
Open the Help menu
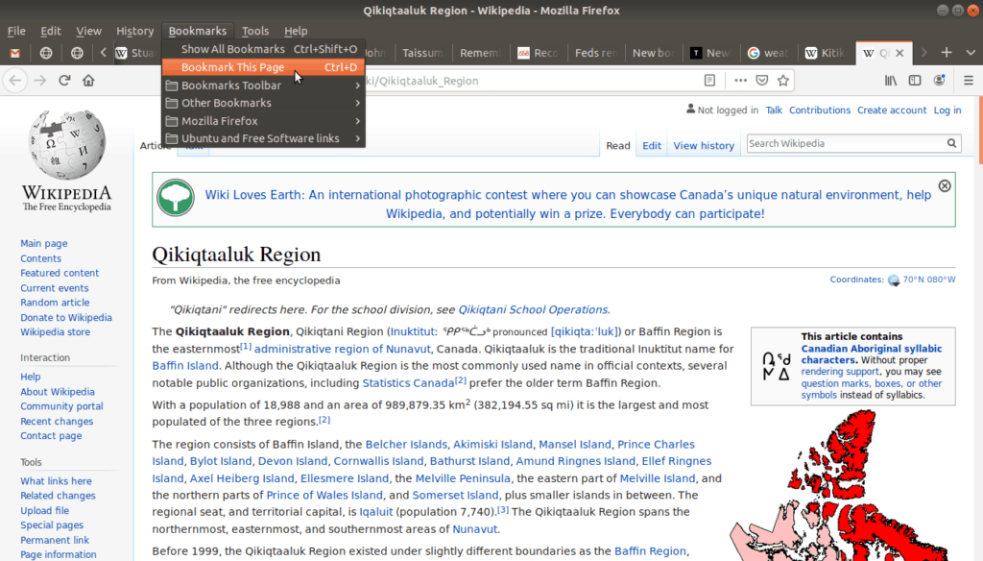[x=296, y=31]
